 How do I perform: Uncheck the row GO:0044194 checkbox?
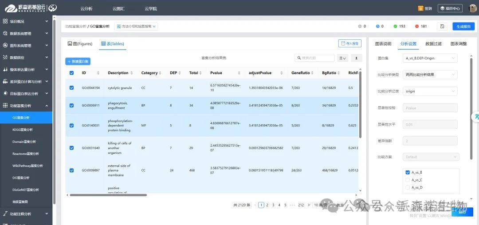(72, 88)
